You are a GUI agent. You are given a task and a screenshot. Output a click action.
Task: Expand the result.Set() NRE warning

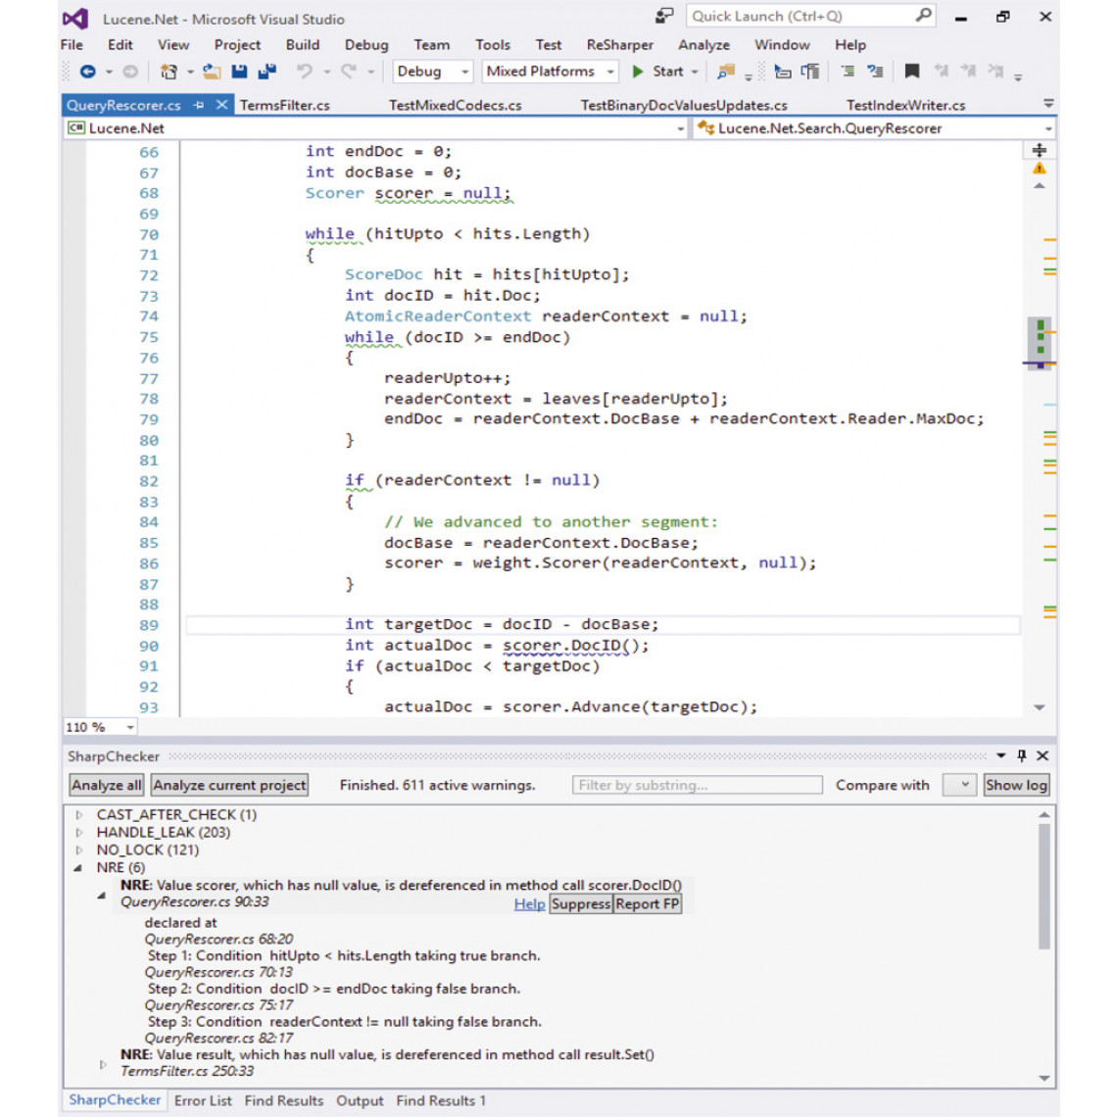tap(103, 1064)
